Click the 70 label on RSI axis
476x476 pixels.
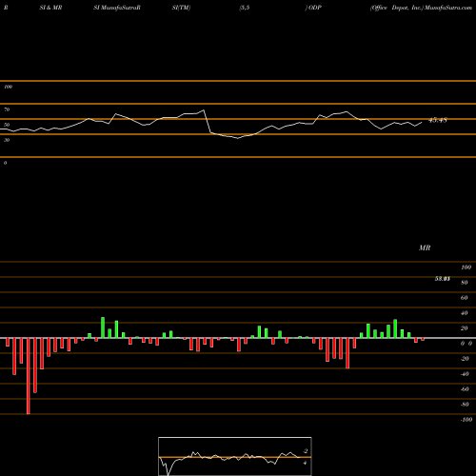7,109
